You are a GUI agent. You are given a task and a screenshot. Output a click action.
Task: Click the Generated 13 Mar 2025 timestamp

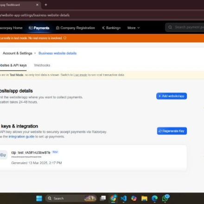click(x=37, y=163)
